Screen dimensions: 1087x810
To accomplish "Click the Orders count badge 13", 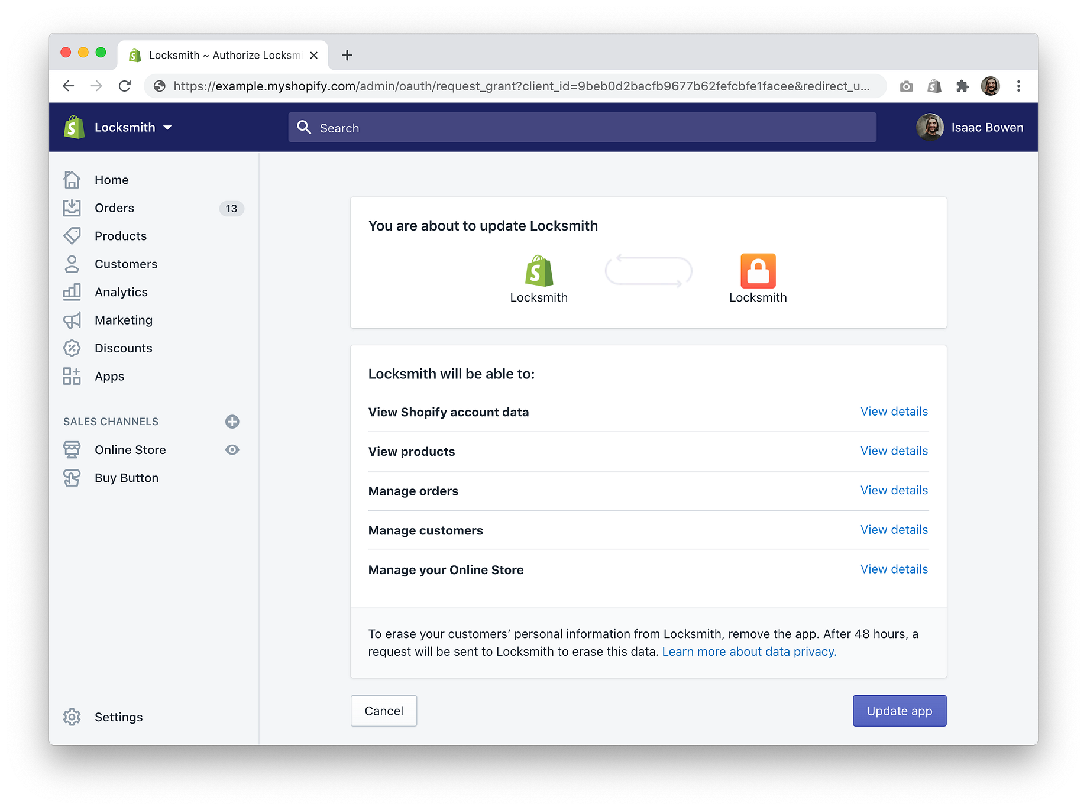I will click(x=232, y=208).
